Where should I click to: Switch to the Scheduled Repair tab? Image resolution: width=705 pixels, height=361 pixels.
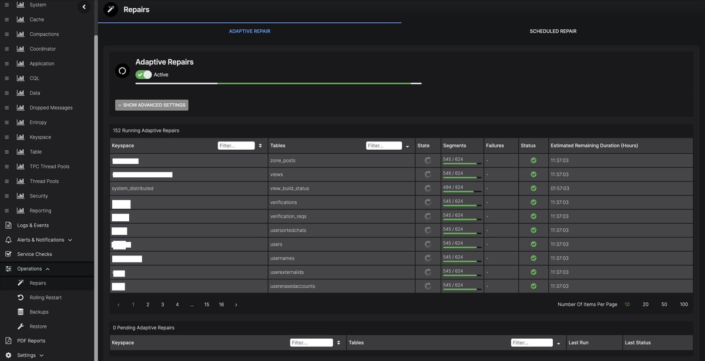click(x=552, y=31)
